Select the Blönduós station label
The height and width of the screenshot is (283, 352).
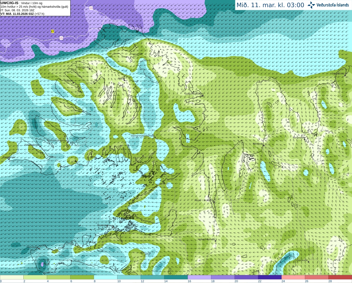[258, 144]
